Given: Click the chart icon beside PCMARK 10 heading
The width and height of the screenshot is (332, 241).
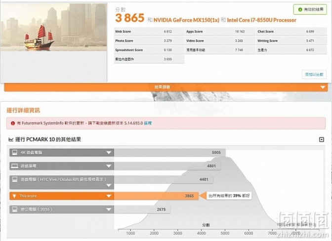Looking at the screenshot, I should [x=11, y=139].
